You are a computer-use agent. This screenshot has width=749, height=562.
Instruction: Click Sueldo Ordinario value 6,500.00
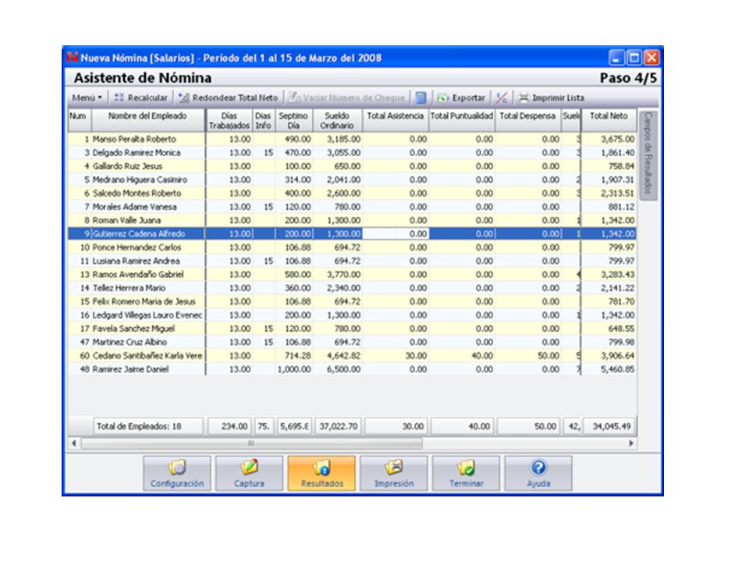coord(343,369)
